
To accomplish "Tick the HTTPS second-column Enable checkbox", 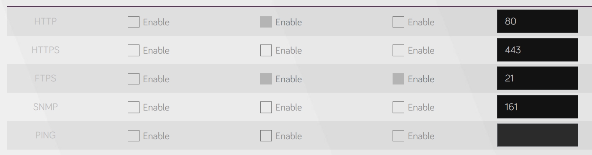I will tap(266, 50).
